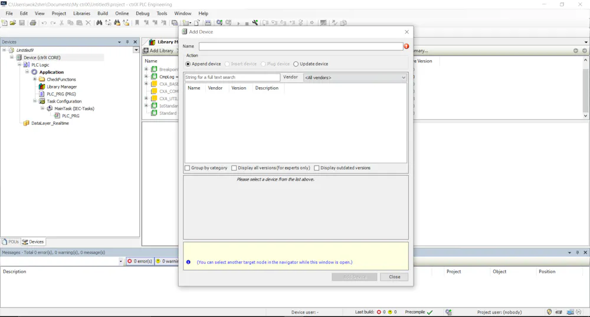Click the blue info icon in yellow hint area
590x317 pixels.
click(x=189, y=262)
